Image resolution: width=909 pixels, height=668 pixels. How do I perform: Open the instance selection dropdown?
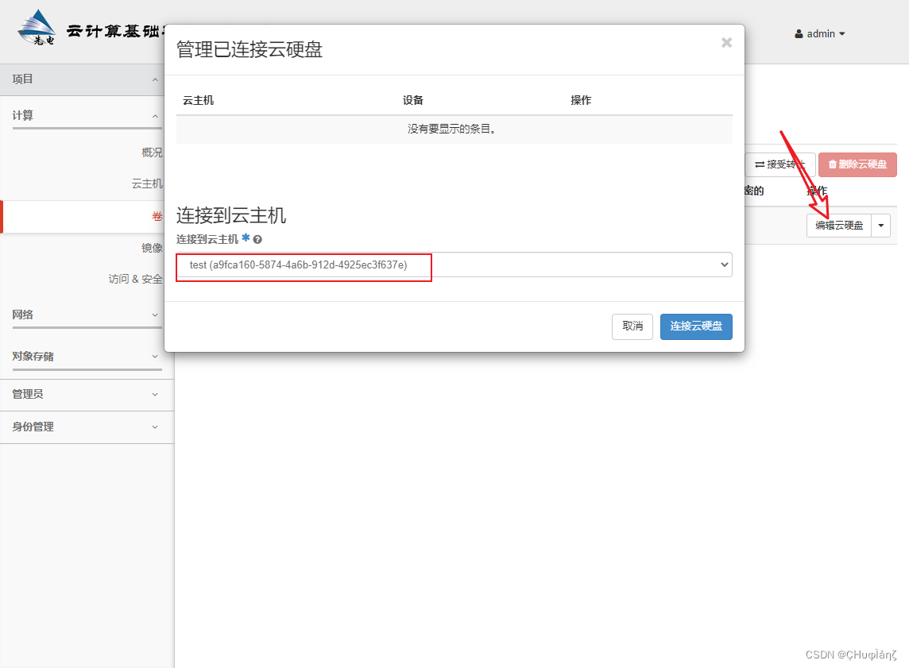454,264
